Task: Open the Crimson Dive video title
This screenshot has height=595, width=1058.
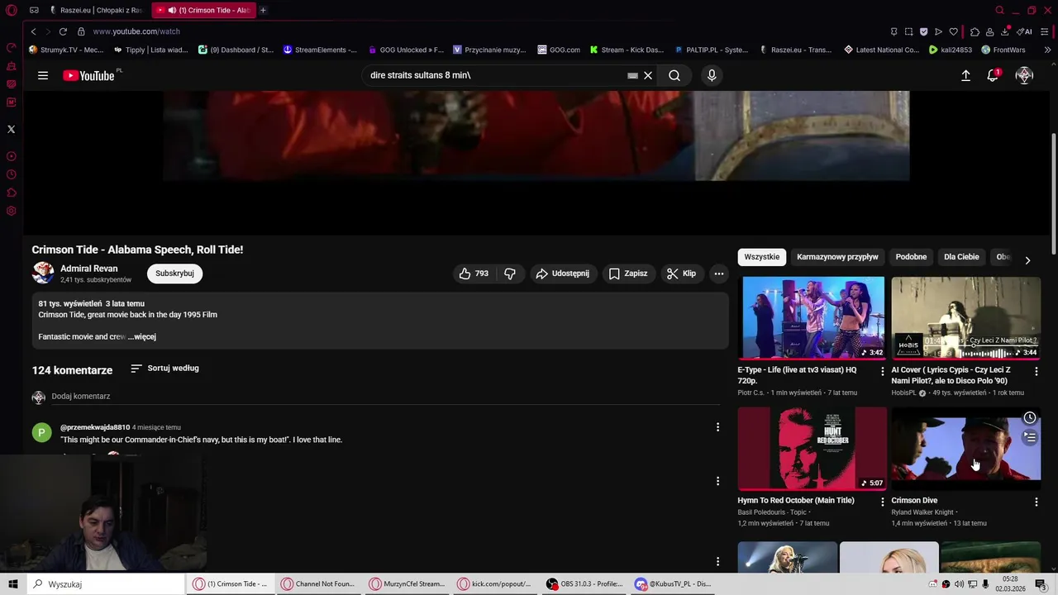Action: (914, 501)
